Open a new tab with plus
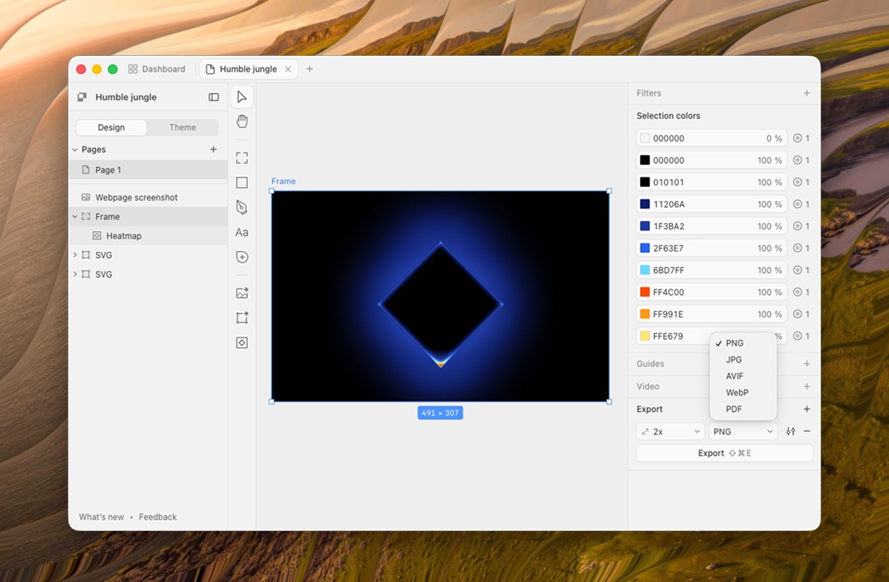This screenshot has width=889, height=582. point(309,69)
